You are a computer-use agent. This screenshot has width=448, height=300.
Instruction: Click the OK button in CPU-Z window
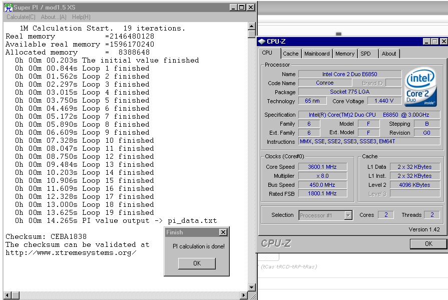(428, 244)
